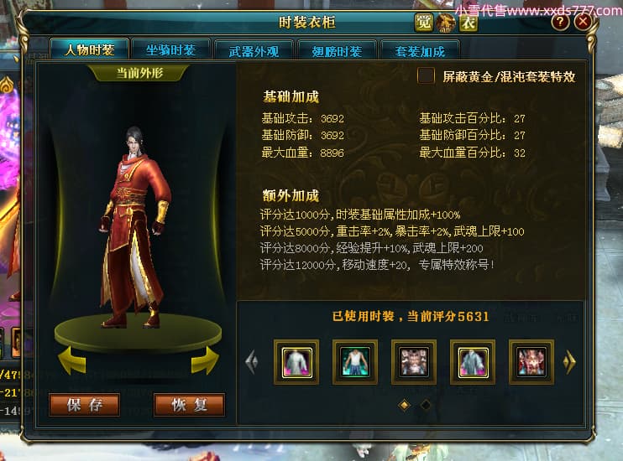Select the third armor costume icon
The width and height of the screenshot is (623, 461).
(414, 362)
